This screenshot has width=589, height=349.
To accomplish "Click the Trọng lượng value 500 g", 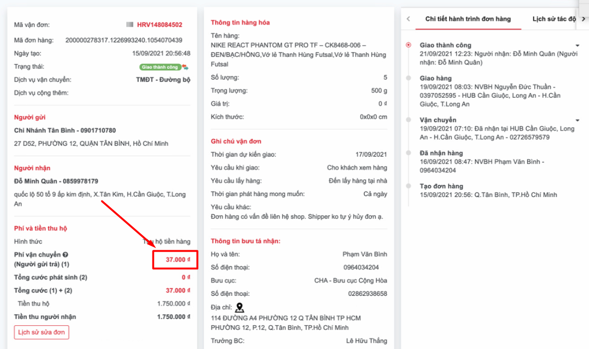I will click(379, 91).
